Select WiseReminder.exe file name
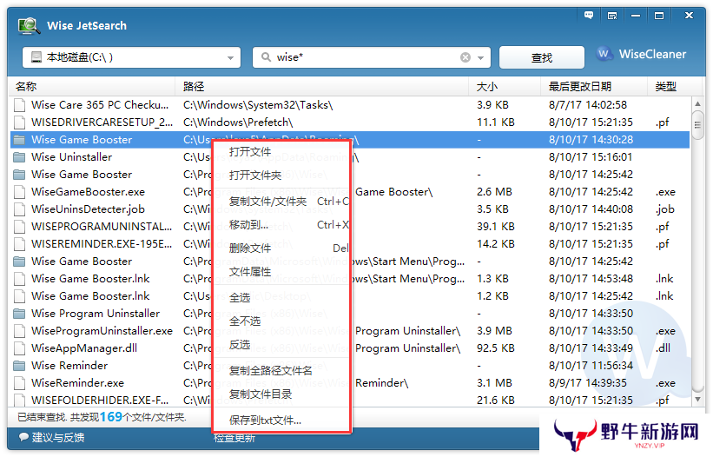Viewport: 713px width, 457px height. pos(77,383)
